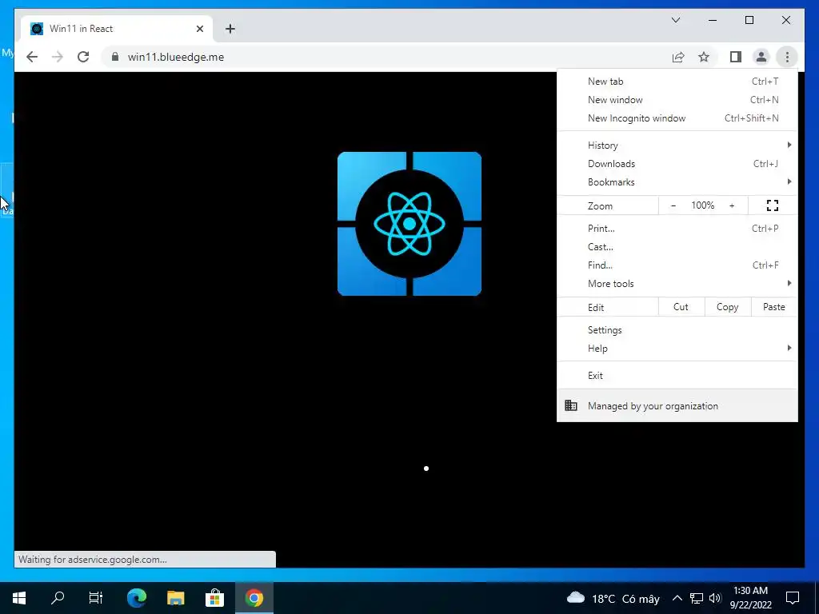Select the Win11 in React tab
The height and width of the screenshot is (614, 819).
116,29
